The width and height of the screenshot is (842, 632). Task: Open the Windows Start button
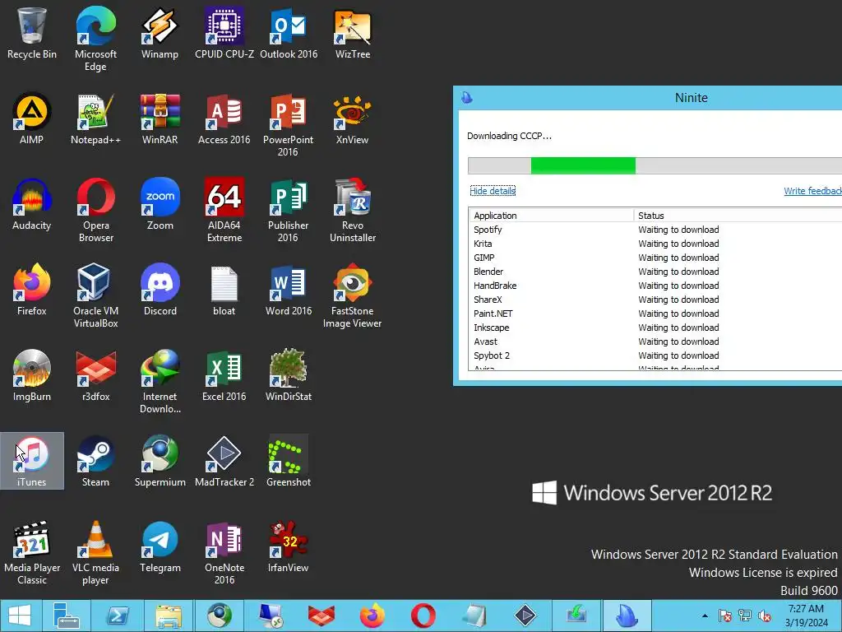click(x=20, y=616)
